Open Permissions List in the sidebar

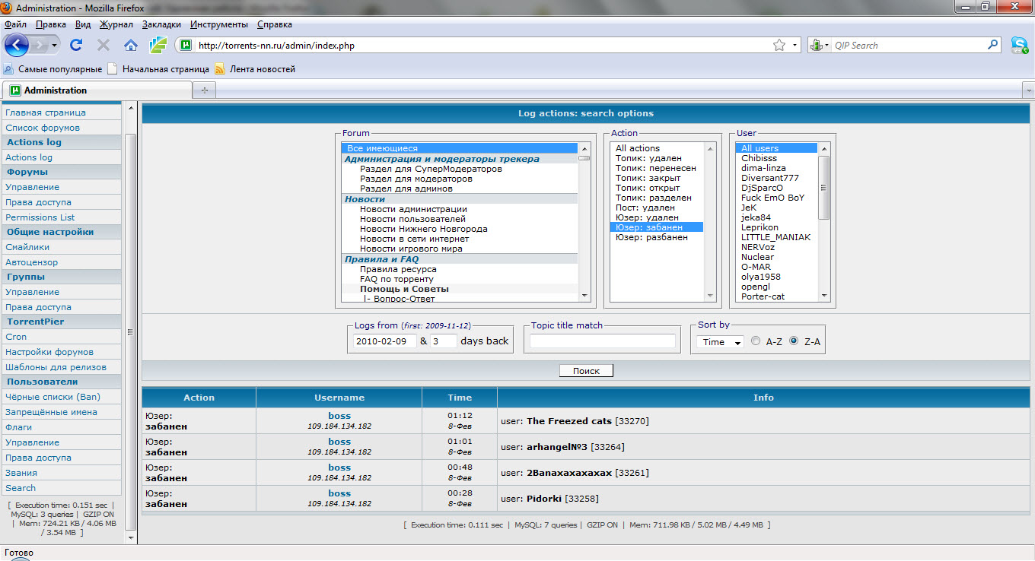coord(40,217)
